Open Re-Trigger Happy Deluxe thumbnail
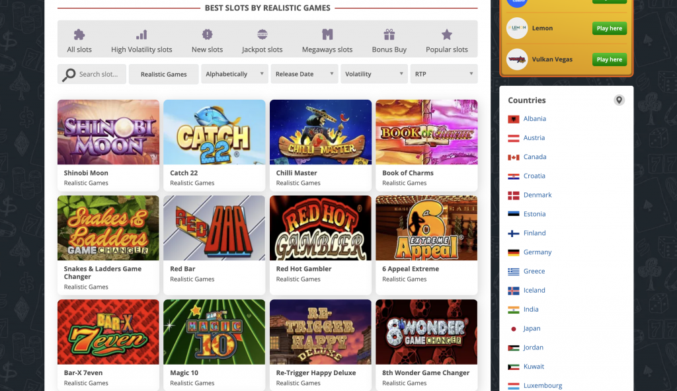The image size is (677, 391). [x=321, y=332]
